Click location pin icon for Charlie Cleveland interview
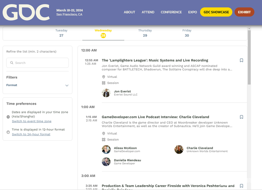 (104, 134)
